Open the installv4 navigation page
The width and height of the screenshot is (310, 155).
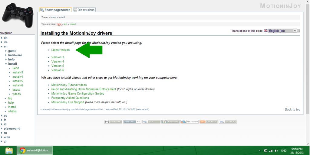point(18,77)
